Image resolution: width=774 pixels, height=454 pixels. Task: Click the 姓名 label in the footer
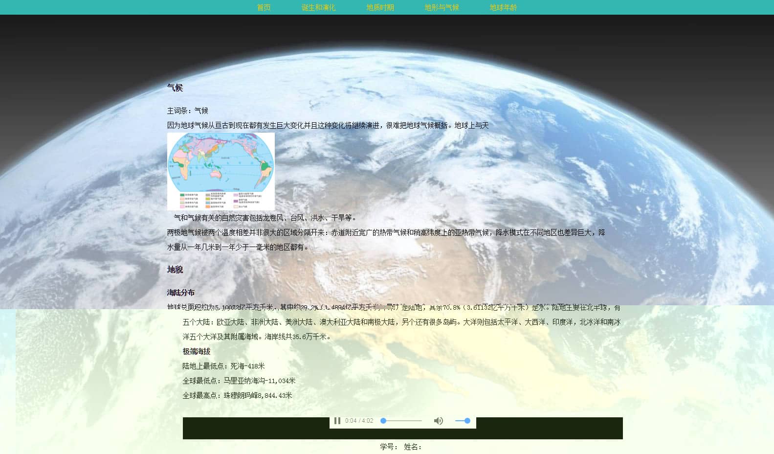(413, 447)
